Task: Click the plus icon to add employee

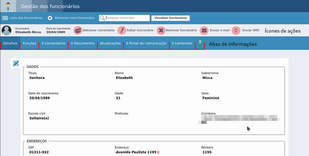Action: point(50,18)
